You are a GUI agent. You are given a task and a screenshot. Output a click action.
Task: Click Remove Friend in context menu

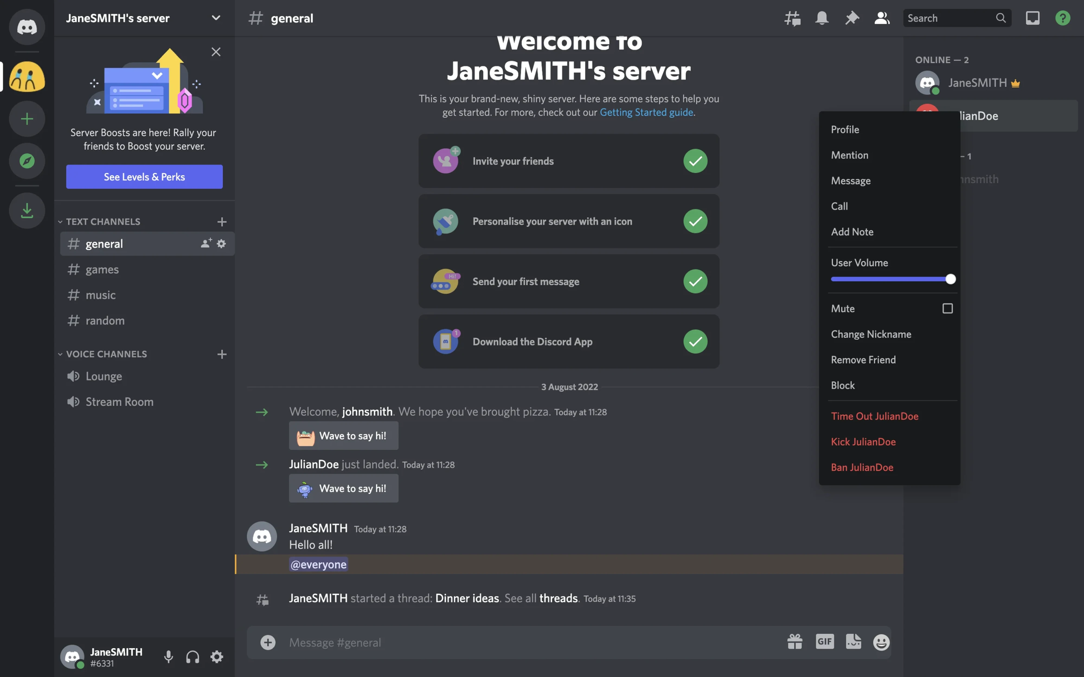[x=890, y=360]
